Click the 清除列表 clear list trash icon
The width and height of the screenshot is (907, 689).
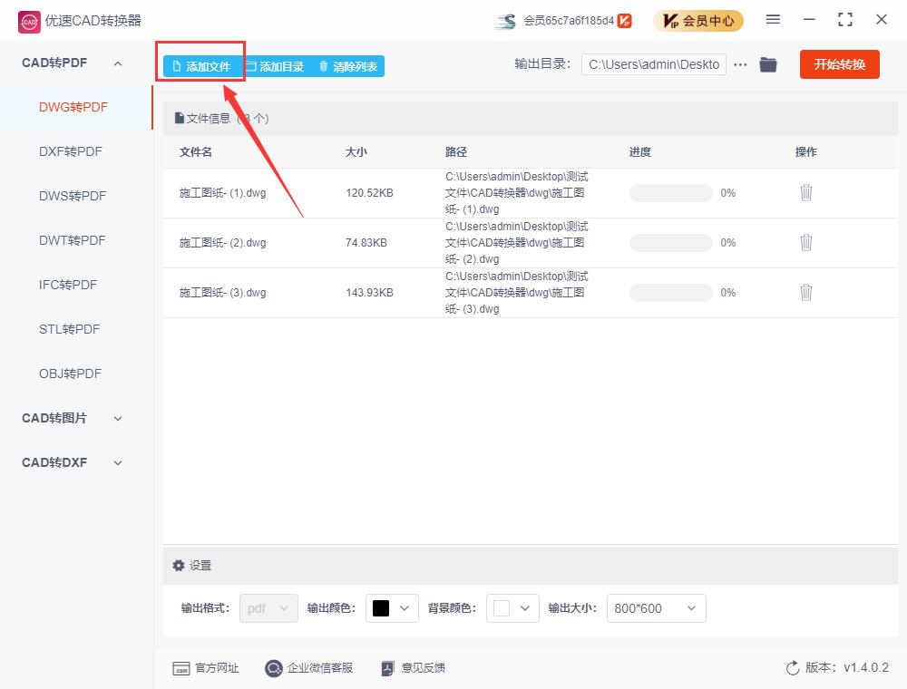(323, 65)
